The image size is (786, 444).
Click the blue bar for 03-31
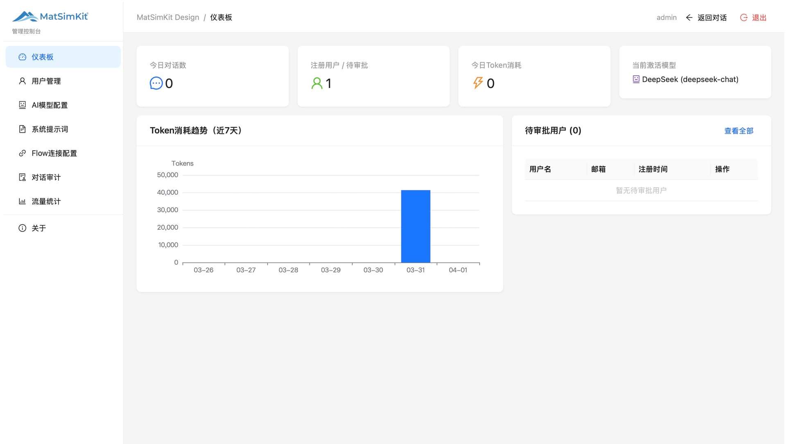(x=416, y=225)
